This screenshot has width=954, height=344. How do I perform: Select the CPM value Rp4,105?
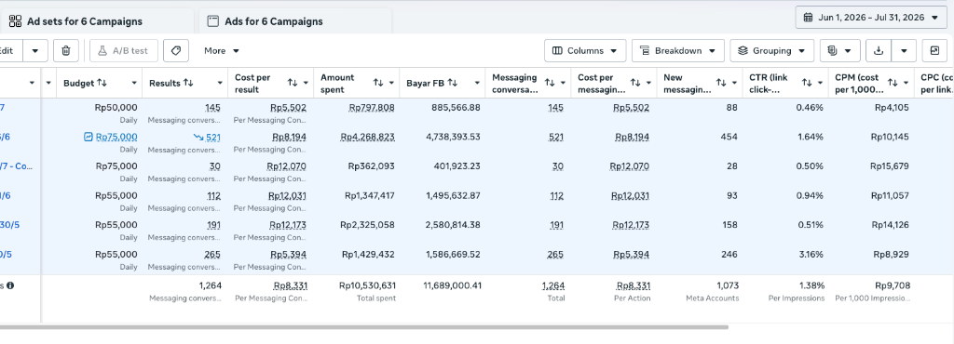click(x=892, y=108)
